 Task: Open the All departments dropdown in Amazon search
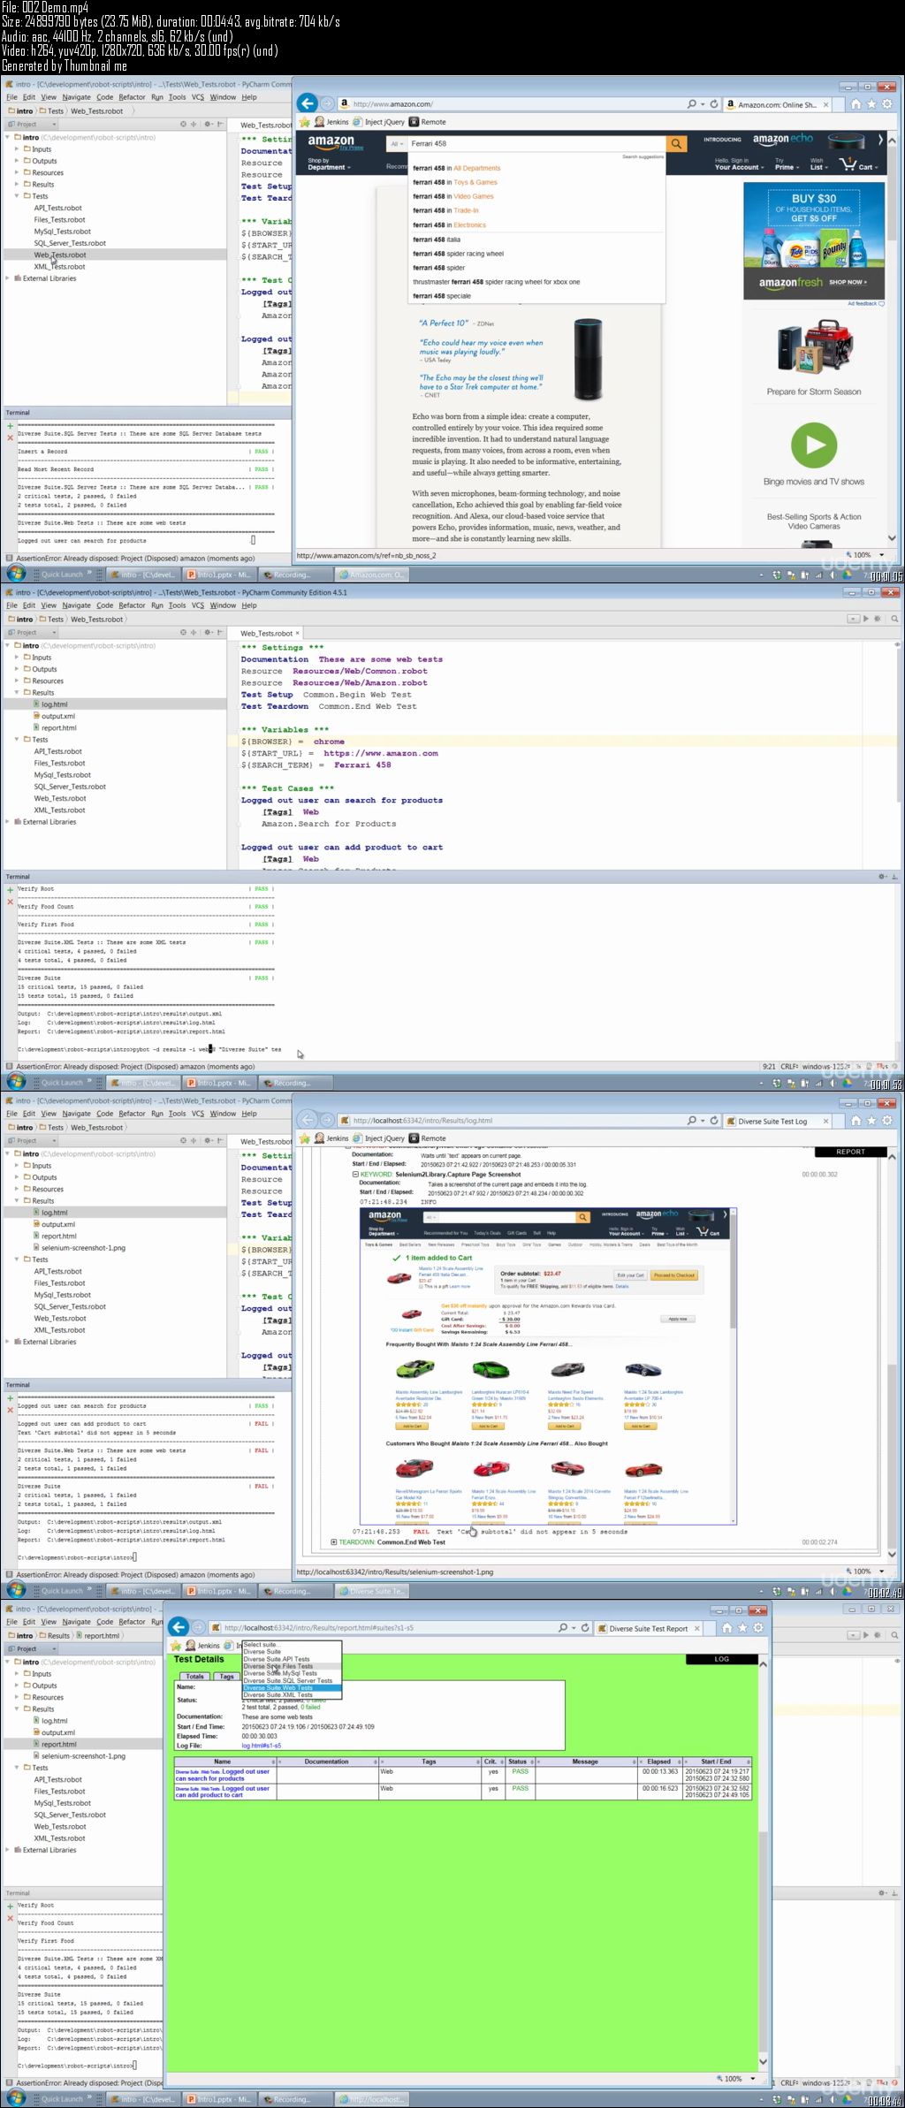coord(397,143)
